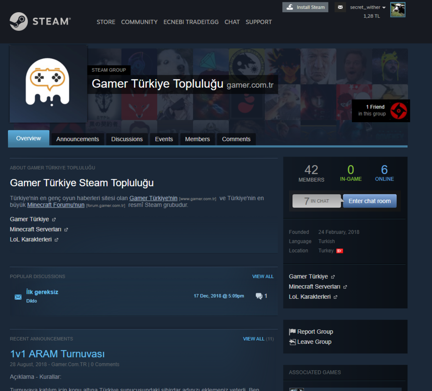This screenshot has width=432, height=391.
Task: Open Minecraft Serverları link in About section
Action: pos(35,229)
